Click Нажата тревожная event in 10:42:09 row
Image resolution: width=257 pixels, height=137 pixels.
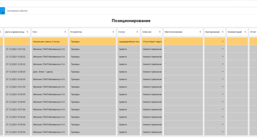(x=152, y=79)
